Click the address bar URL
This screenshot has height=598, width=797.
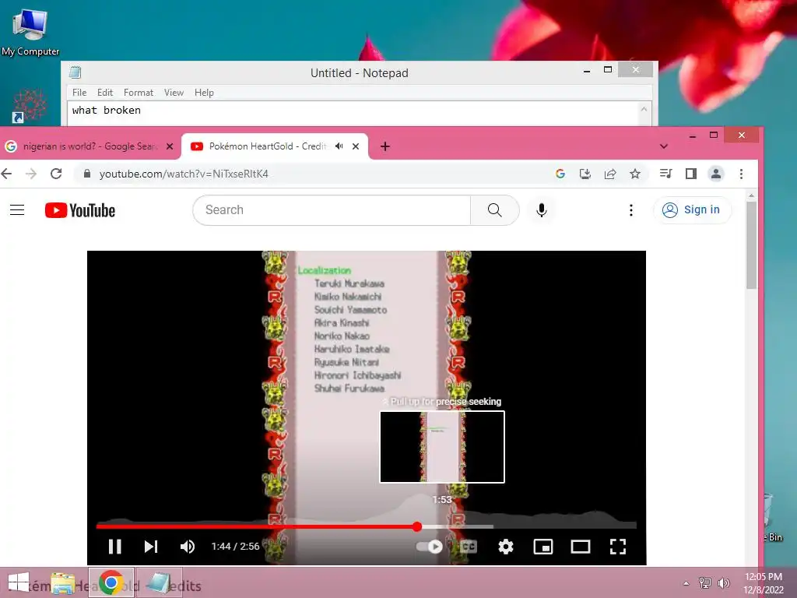click(x=184, y=174)
